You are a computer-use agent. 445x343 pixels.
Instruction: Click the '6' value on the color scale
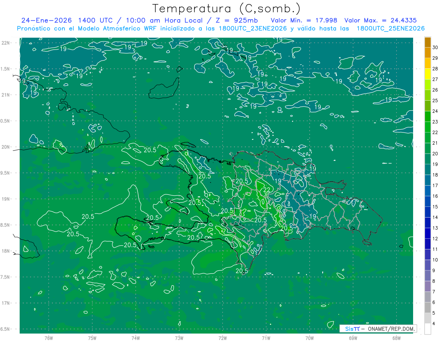point(434,303)
